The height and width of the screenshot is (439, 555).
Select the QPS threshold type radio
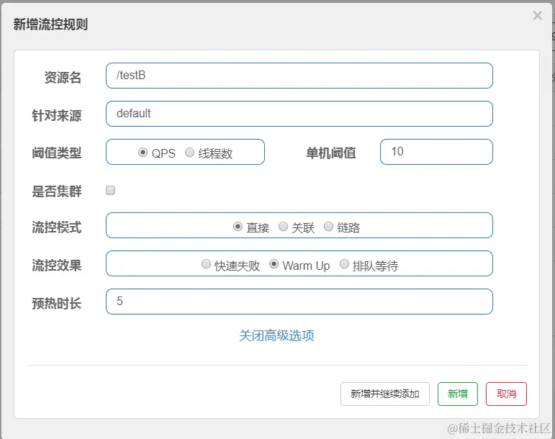143,153
